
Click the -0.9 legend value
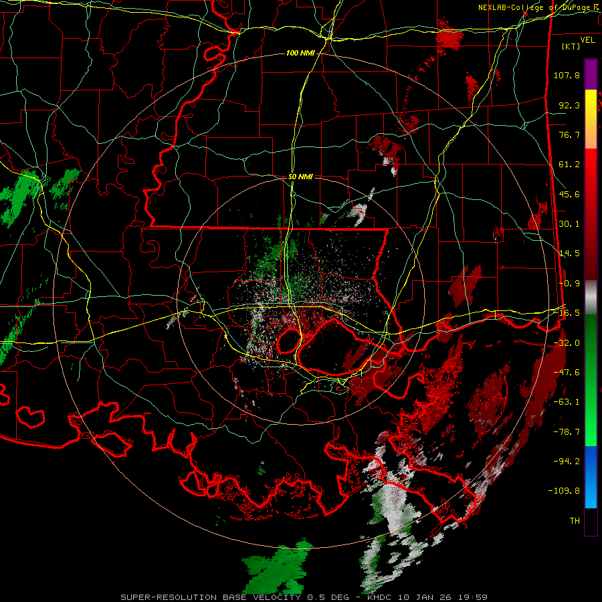pos(569,284)
